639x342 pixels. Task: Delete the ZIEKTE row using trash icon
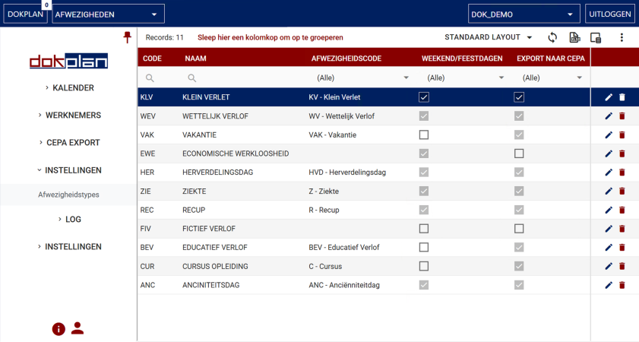622,191
